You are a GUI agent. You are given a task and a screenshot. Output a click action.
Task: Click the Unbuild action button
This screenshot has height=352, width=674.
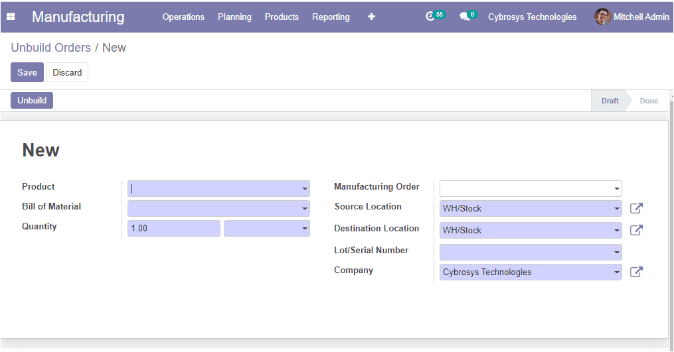point(32,101)
